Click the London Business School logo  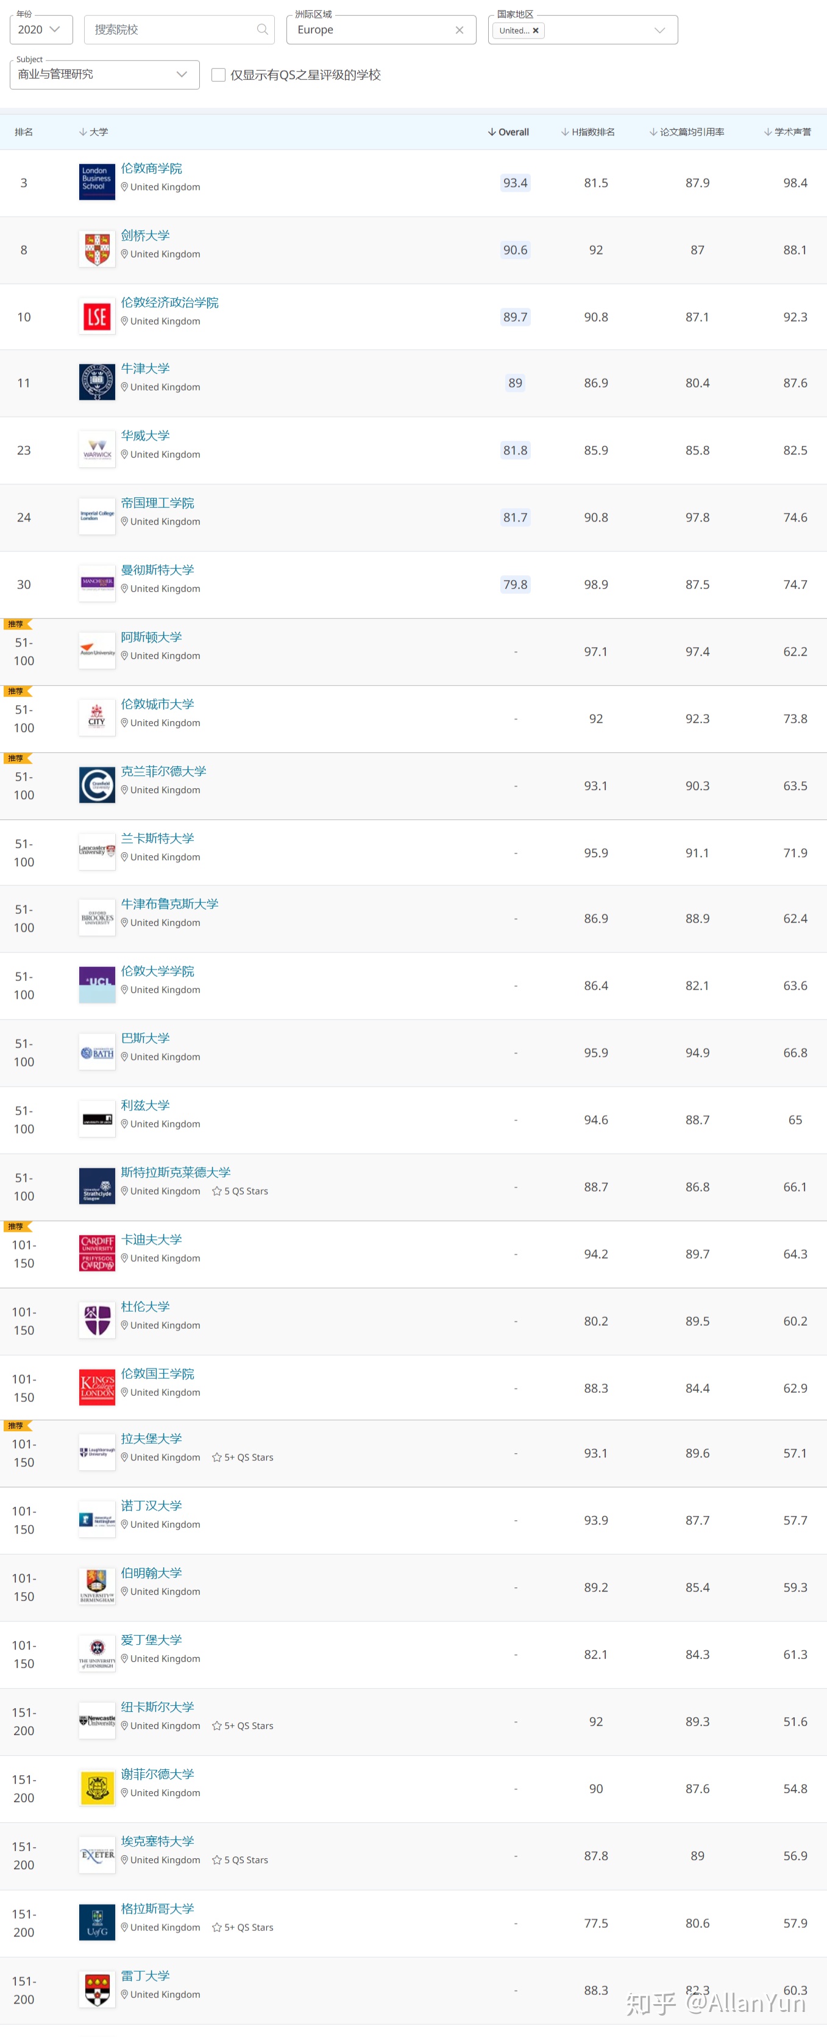click(x=97, y=182)
